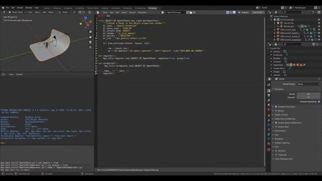Click the open text file folder icon
The image size is (322, 181).
(x=191, y=12)
